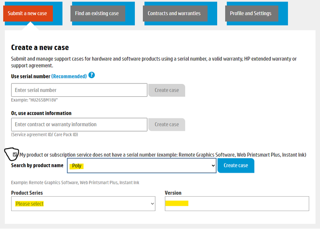This screenshot has width=320, height=229.
Task: Open Contracts and warranties tab
Action: (175, 14)
